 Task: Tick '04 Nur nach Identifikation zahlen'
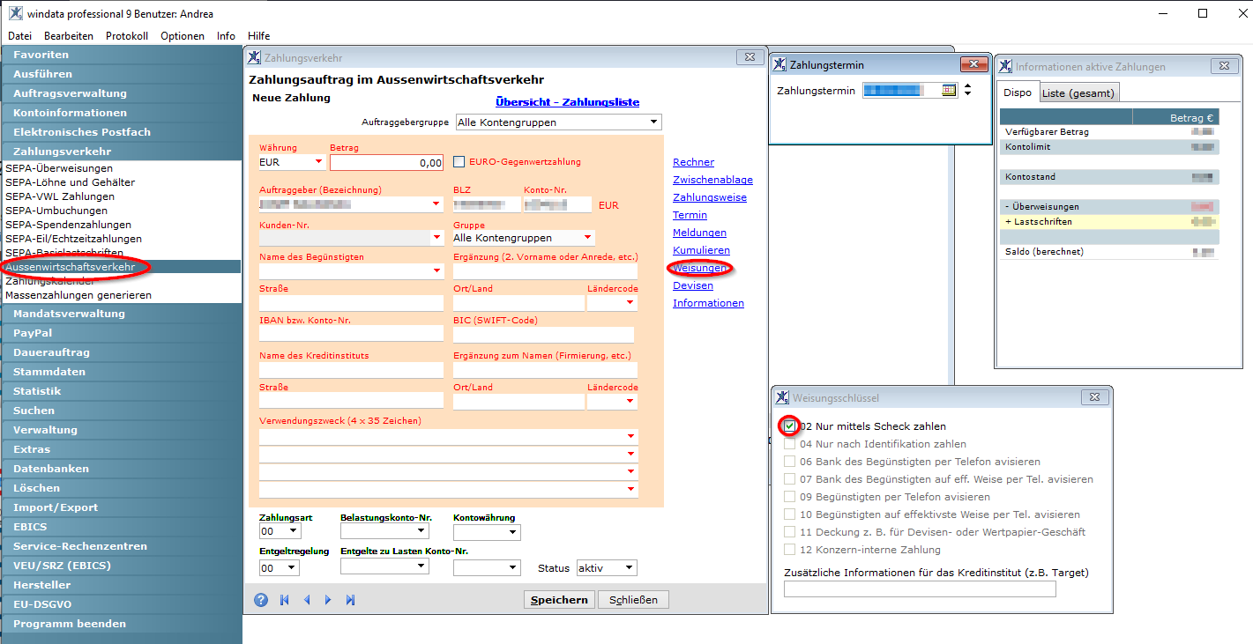(790, 444)
